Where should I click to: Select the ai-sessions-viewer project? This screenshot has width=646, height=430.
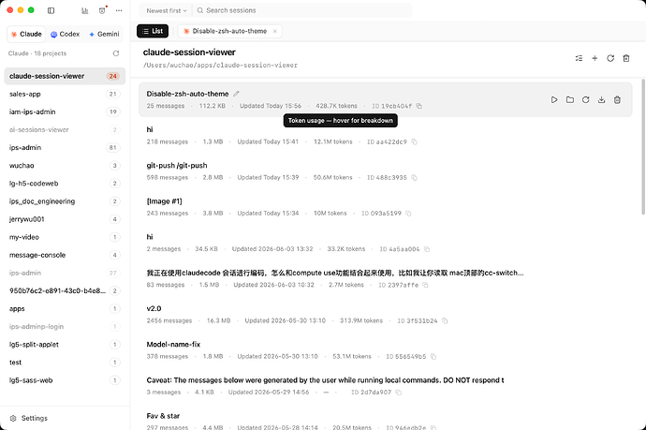[65, 130]
